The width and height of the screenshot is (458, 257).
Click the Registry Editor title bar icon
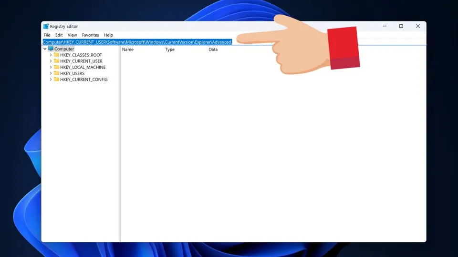(46, 26)
